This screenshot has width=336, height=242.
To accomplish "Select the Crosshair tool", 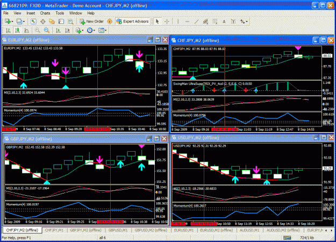I will (x=167, y=21).
